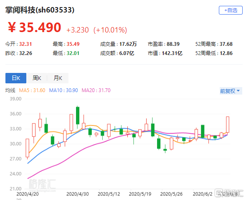This screenshot has width=246, height=200.
Task: Click the 成交量 value 17.62万
Action: pos(128,44)
